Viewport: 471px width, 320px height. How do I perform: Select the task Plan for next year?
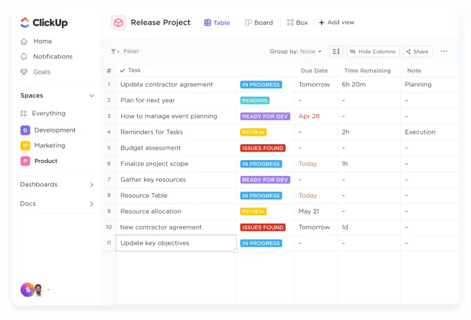coord(148,101)
